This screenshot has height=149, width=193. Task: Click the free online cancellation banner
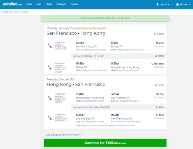(x=105, y=18)
